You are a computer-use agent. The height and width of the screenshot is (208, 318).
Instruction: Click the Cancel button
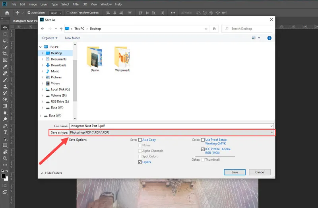(260, 172)
